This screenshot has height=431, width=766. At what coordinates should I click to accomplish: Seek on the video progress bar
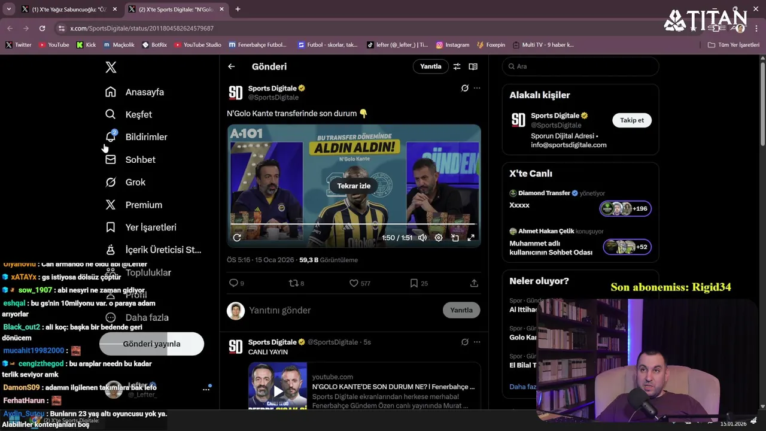[x=353, y=224]
